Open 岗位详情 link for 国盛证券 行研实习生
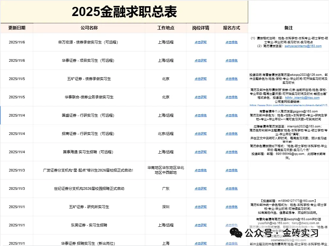 201,115
